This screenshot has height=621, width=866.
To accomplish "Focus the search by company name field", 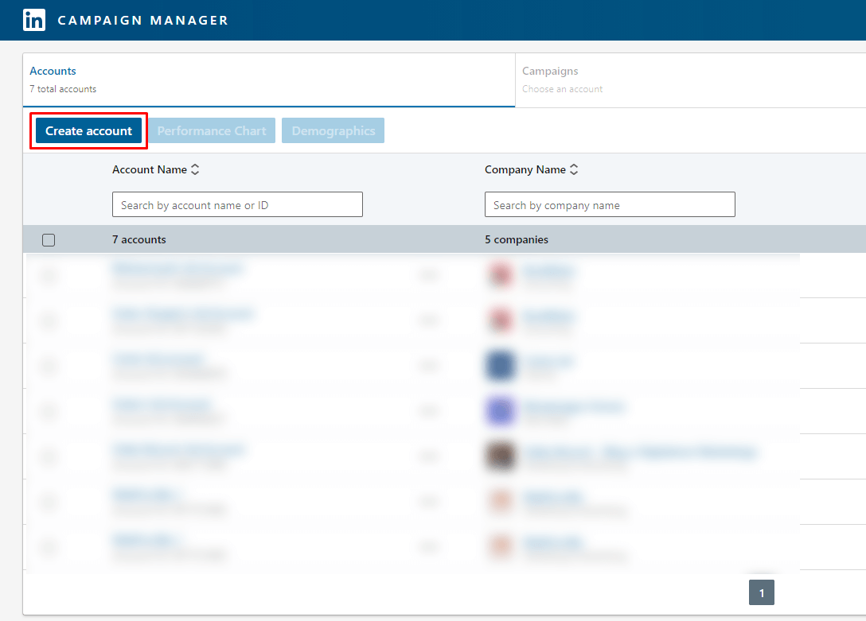I will (x=610, y=204).
